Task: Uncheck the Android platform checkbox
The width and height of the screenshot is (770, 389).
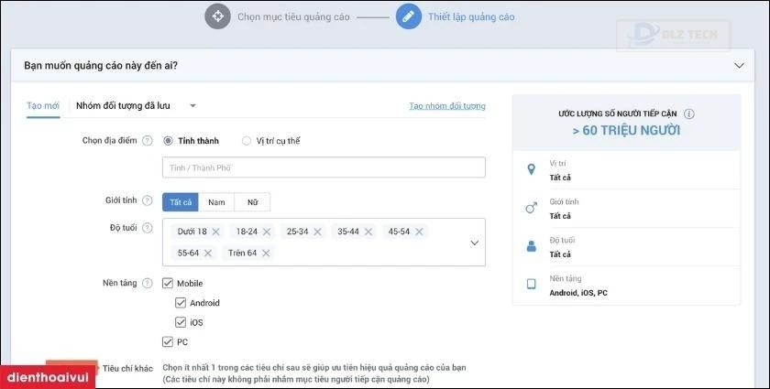Action: 181,303
